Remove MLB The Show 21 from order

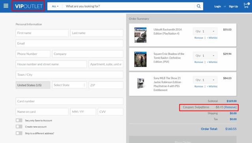pyautogui.click(x=199, y=86)
